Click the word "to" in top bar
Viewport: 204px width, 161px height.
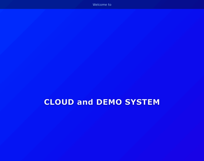tap(110, 5)
